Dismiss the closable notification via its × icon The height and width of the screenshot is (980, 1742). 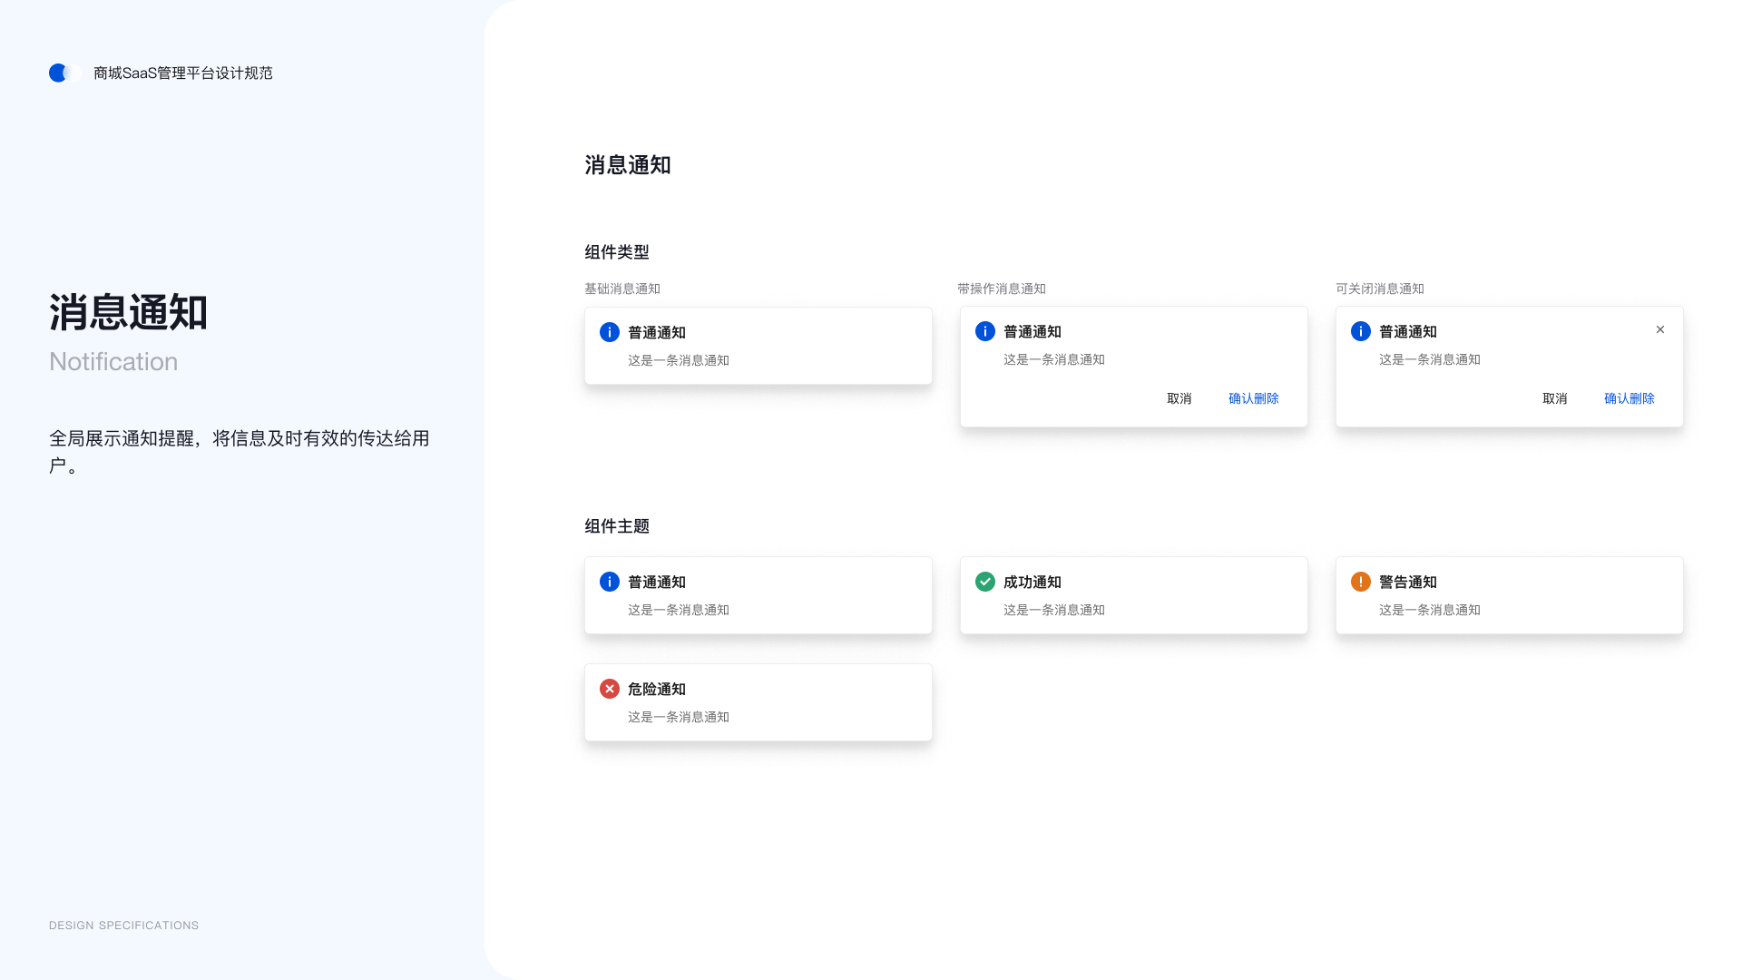[1660, 329]
